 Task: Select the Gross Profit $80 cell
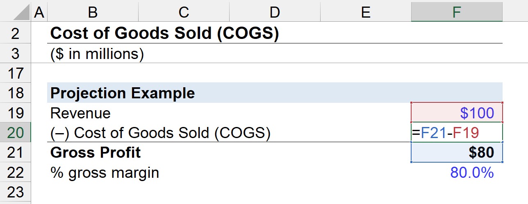point(457,152)
